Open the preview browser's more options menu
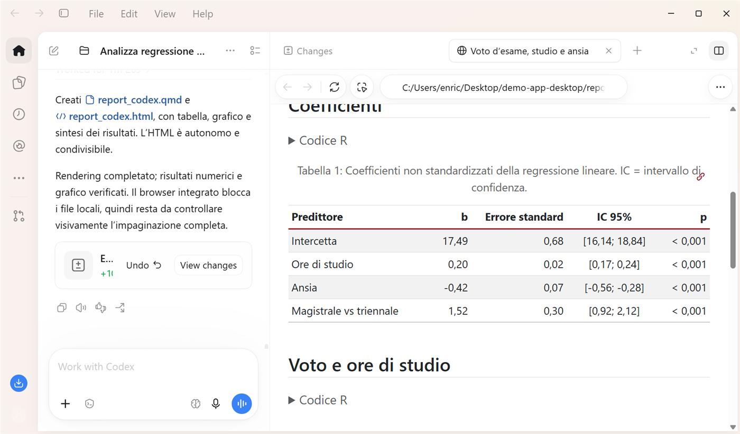This screenshot has height=434, width=740. coord(720,87)
